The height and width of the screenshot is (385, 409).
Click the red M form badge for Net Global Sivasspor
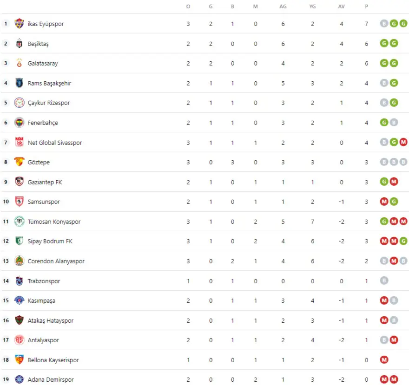403,143
